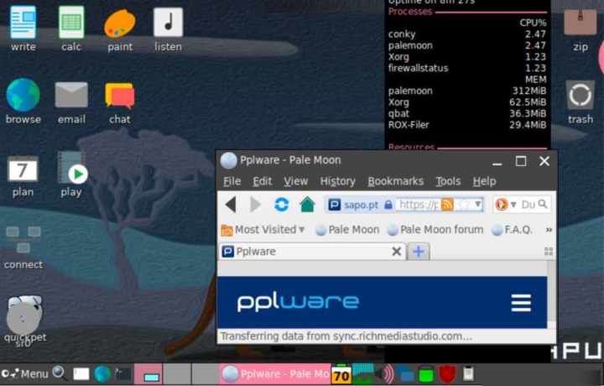Open the address bar history dropdown
604x386 pixels.
click(478, 204)
